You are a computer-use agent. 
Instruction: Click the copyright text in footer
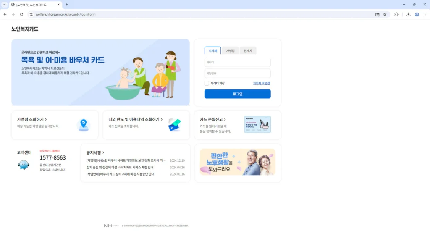point(155,226)
